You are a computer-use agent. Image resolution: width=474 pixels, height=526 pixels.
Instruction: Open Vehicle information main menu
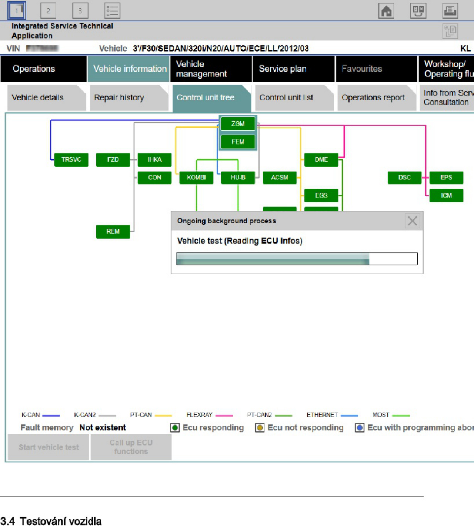[128, 69]
